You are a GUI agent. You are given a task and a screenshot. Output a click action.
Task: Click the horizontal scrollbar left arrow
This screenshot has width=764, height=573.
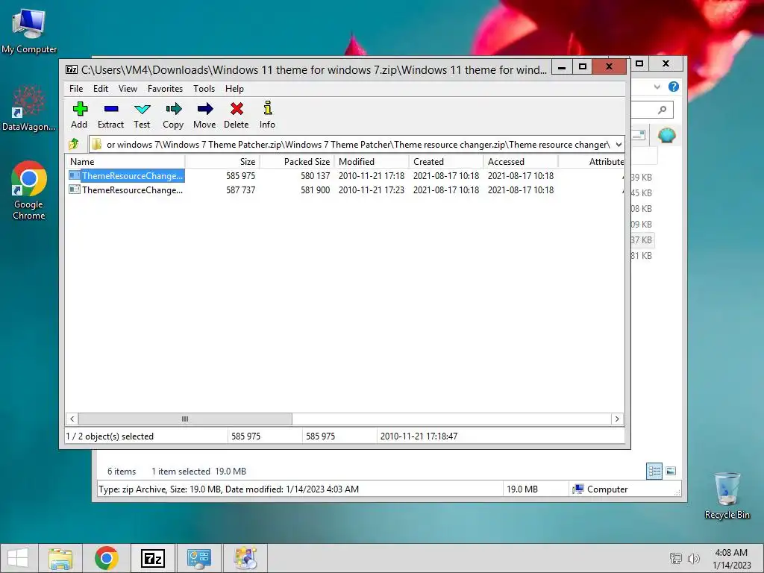pos(72,419)
